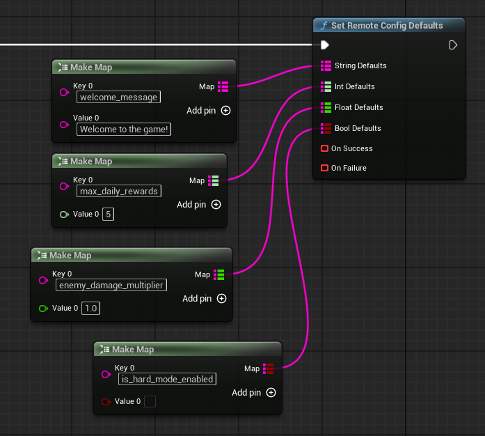Click the execution output pin on Set Remote Config Defaults
The width and height of the screenshot is (485, 436).
(453, 45)
